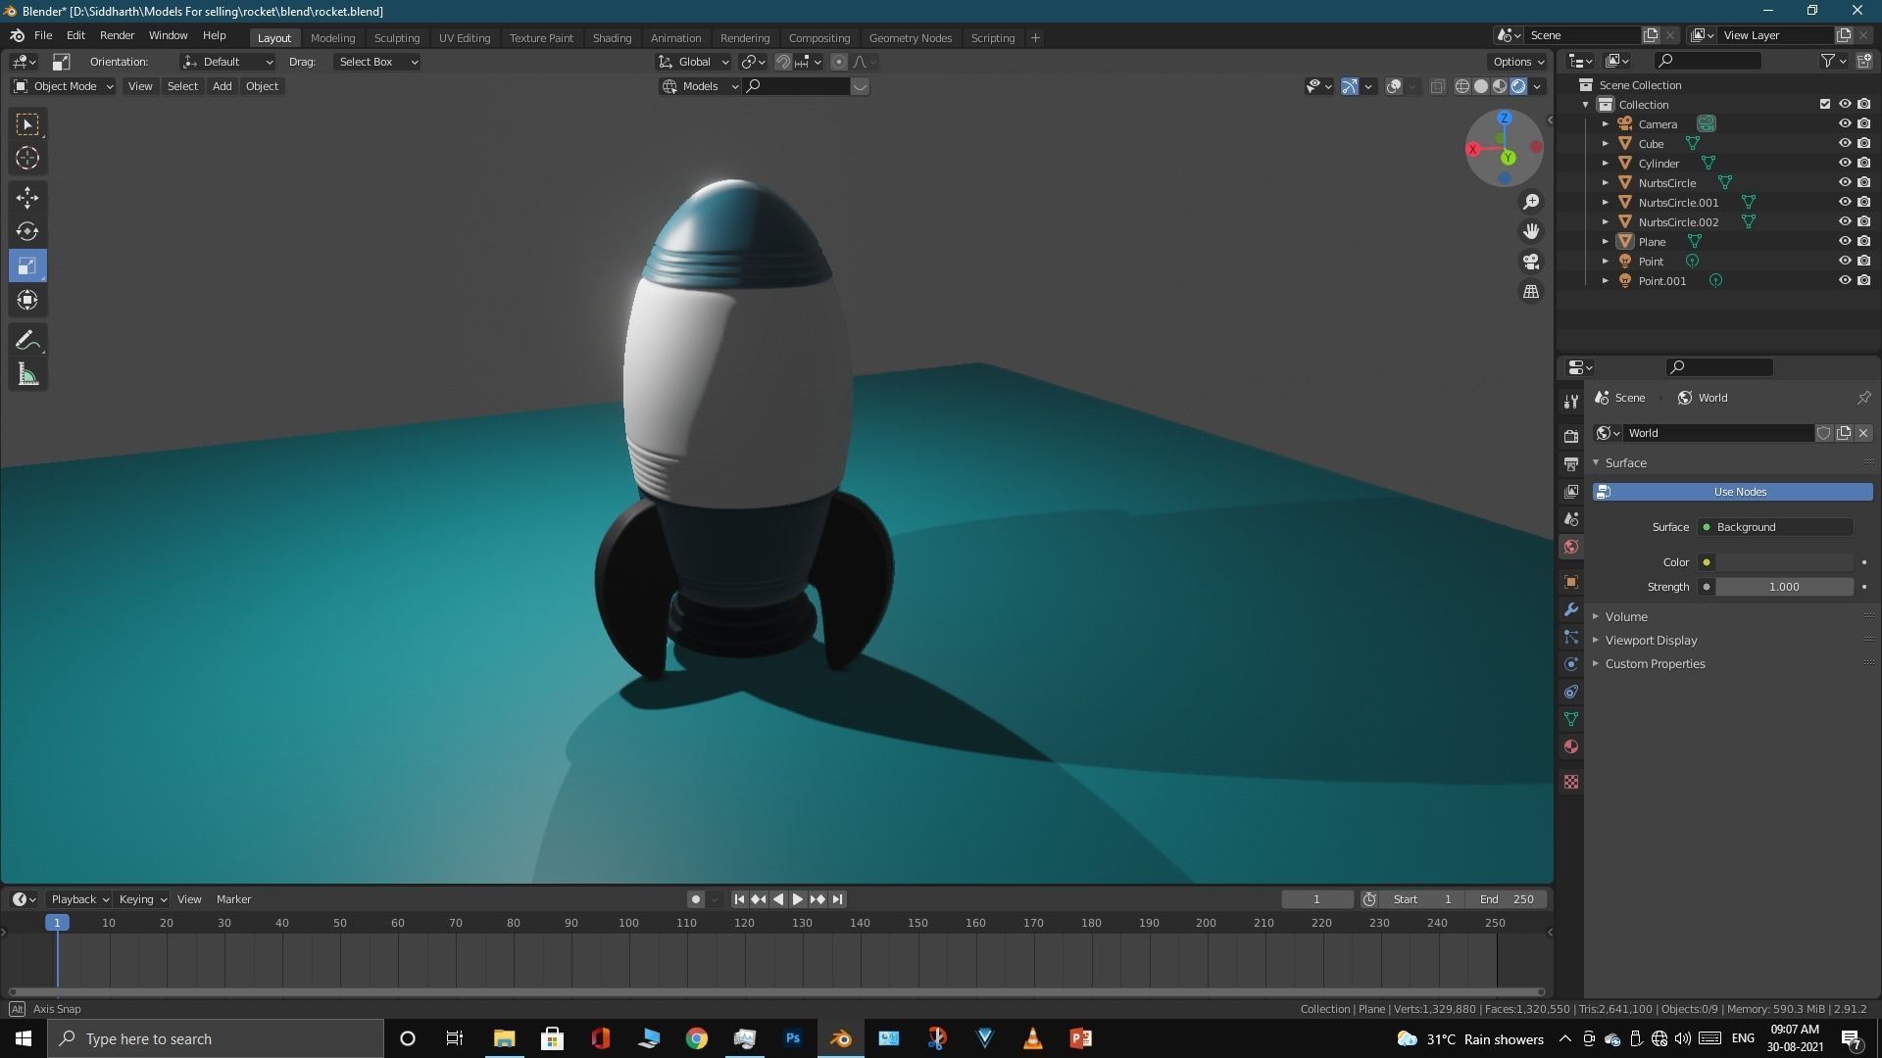Expand the NurbsCircle tree item
This screenshot has width=1882, height=1058.
(1606, 183)
